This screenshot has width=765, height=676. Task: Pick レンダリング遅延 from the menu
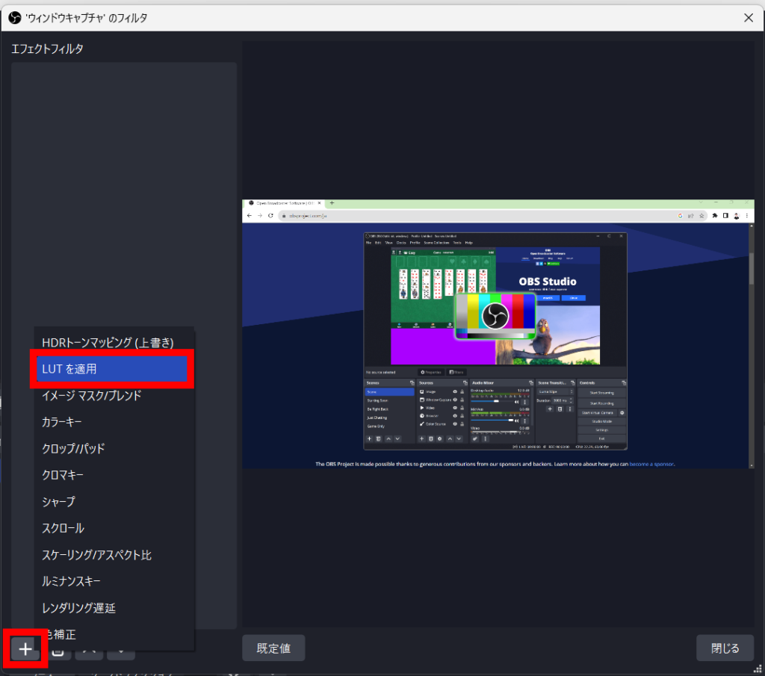(78, 608)
